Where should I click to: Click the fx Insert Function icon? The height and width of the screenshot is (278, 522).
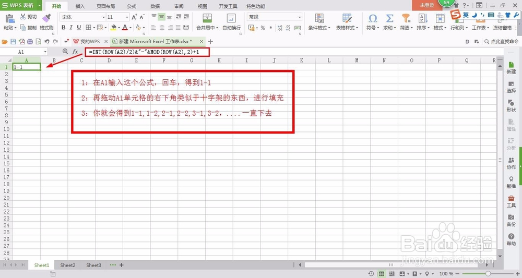(x=75, y=52)
